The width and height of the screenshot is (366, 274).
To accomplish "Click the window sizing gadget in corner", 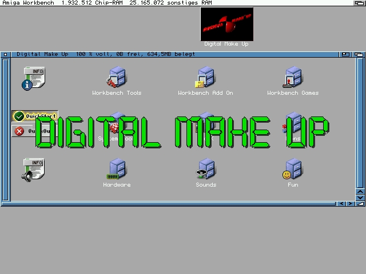I will [360, 204].
